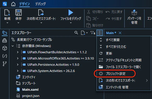
Task: Click 貼り付け paste in the ribbon
Action: pyautogui.click(x=95, y=25)
